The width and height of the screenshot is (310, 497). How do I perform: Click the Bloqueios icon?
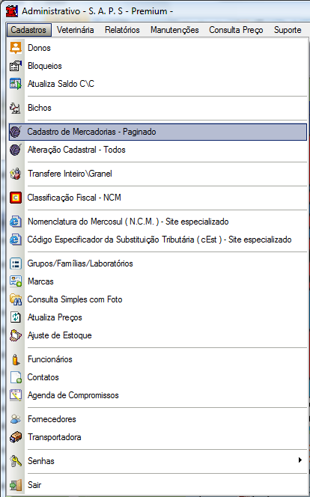(x=16, y=66)
